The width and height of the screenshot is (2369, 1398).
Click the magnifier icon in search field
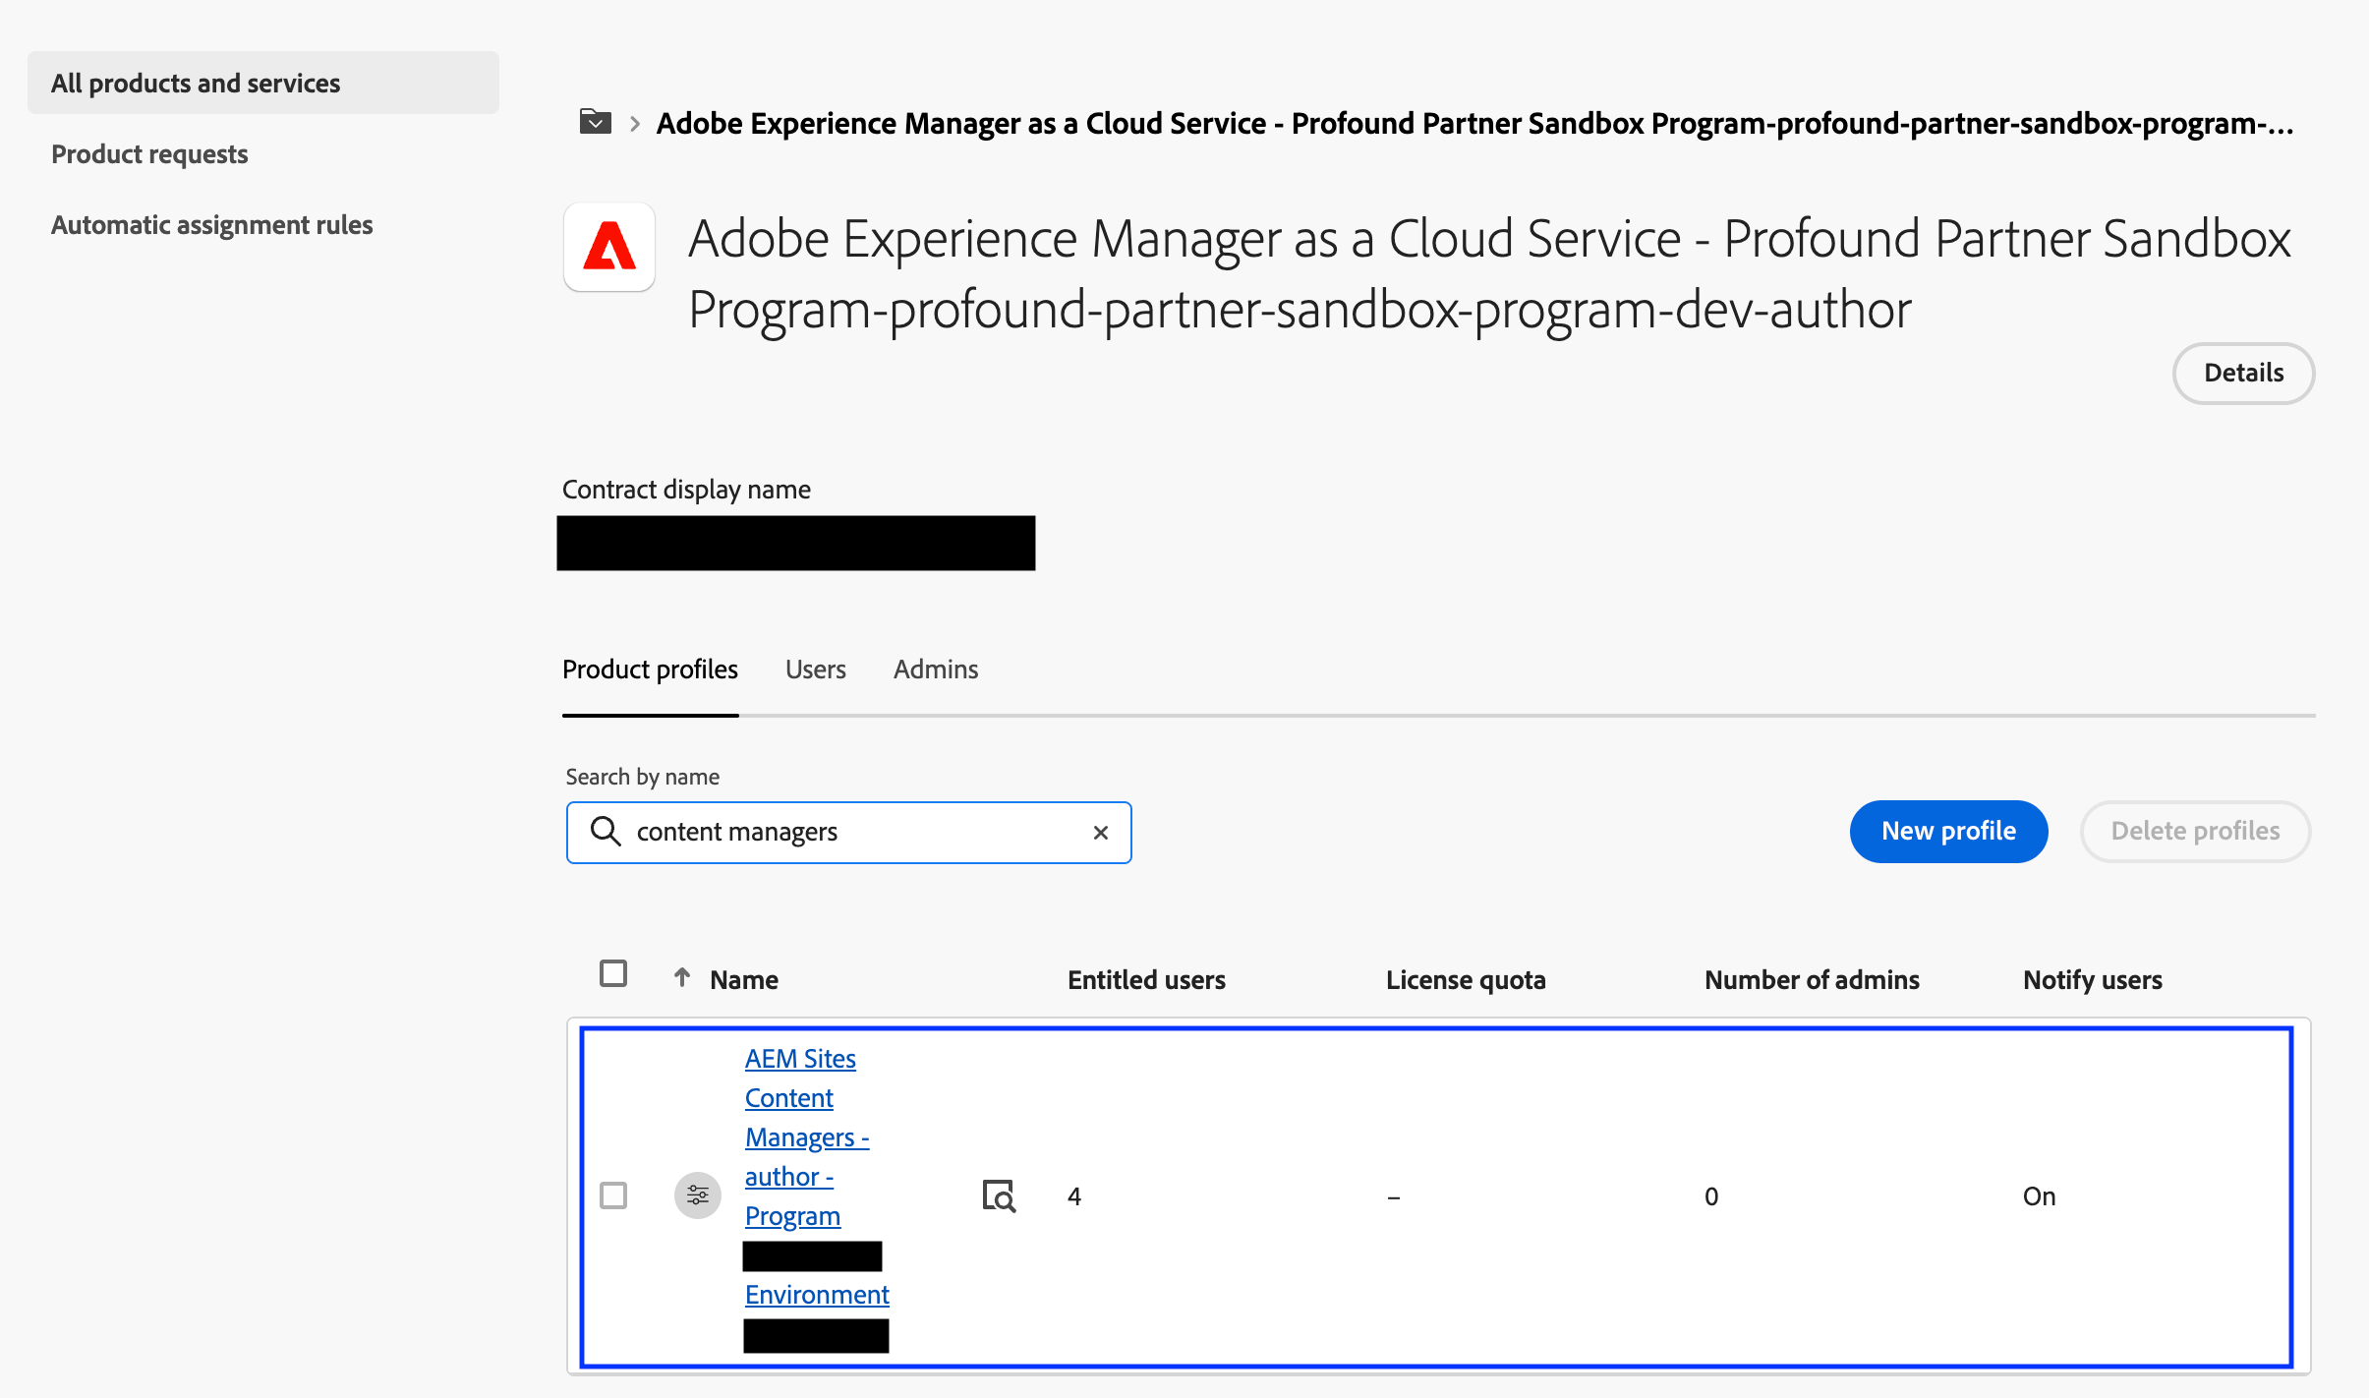pos(606,832)
